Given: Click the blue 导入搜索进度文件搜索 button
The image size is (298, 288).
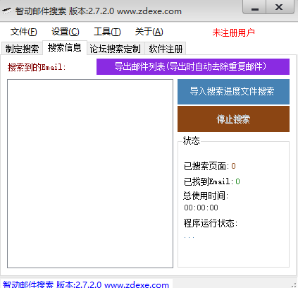Looking at the screenshot, I should point(233,92).
